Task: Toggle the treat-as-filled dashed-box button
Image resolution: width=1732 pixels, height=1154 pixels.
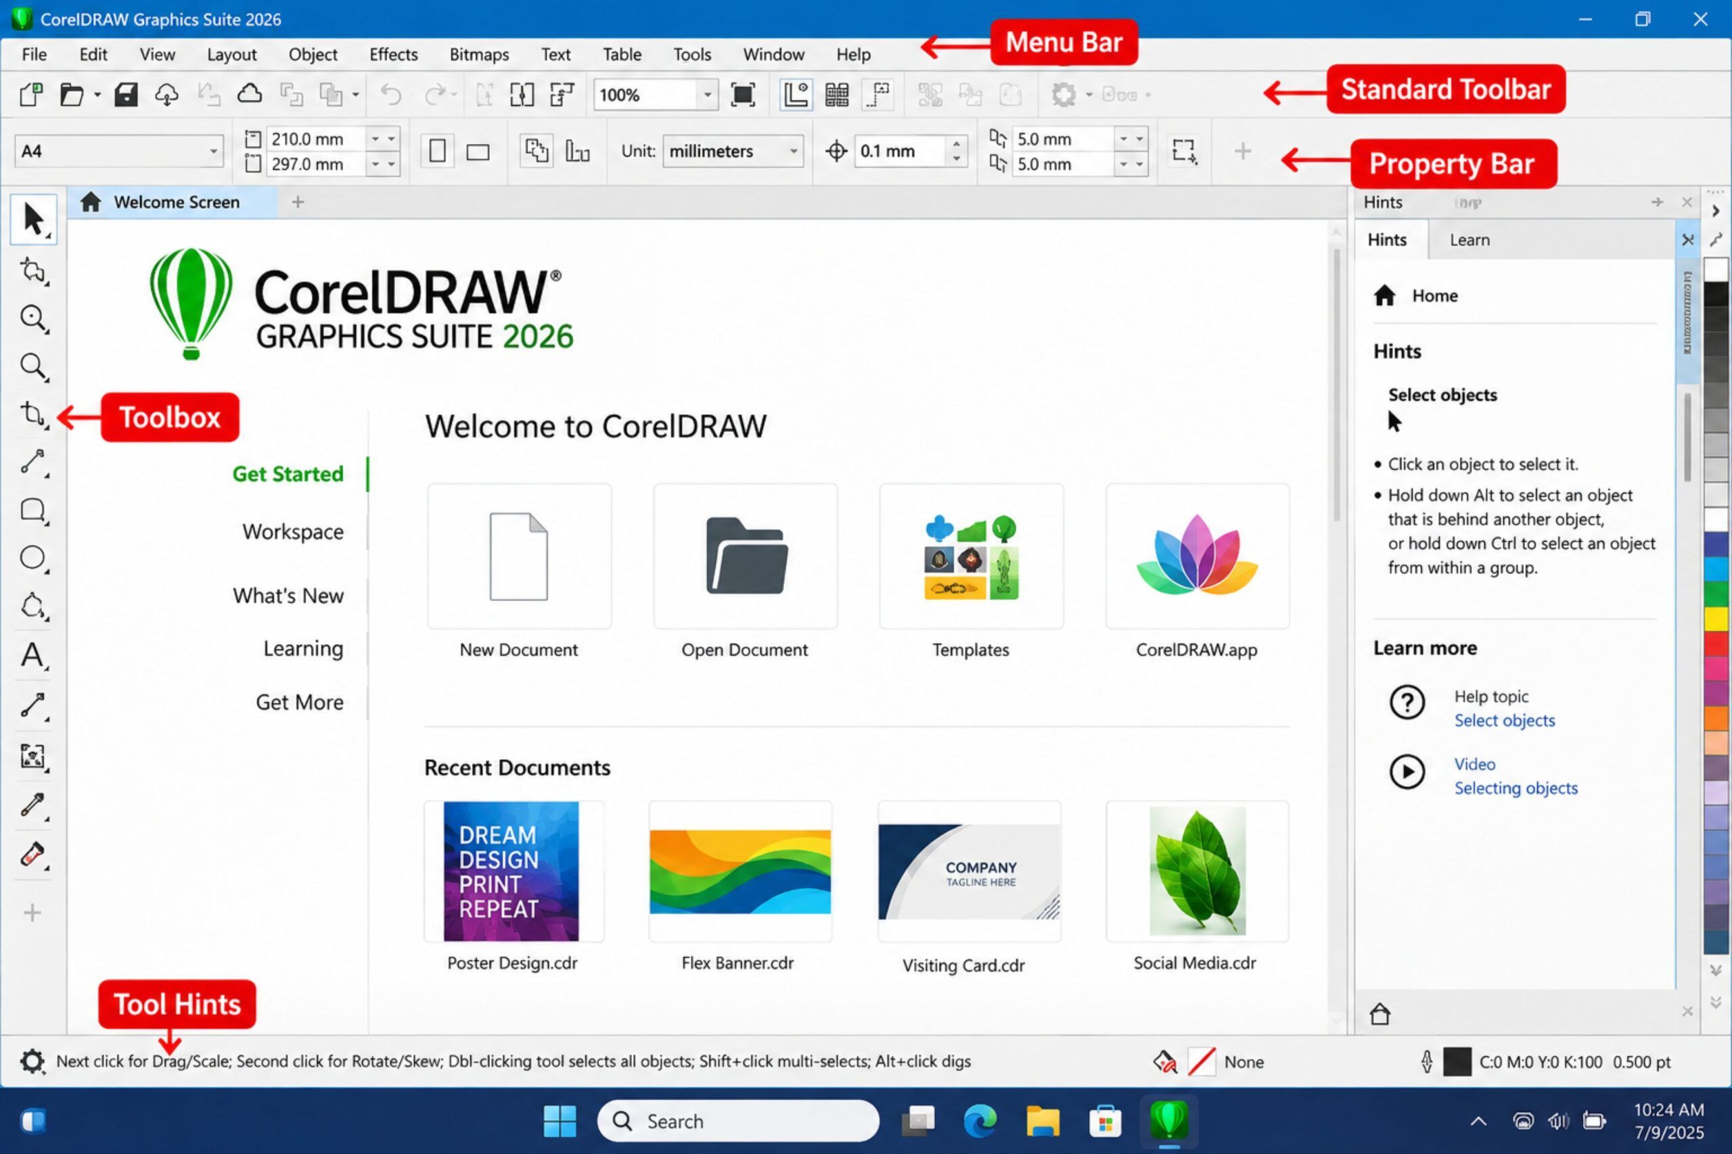Action: (1183, 151)
